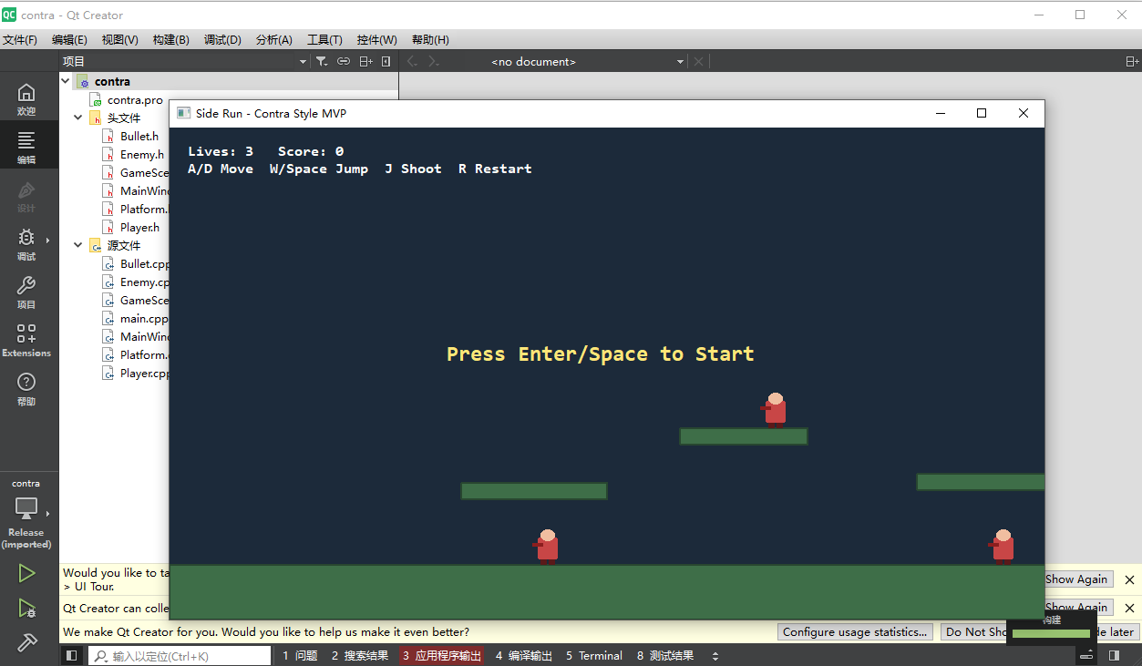Click the 构建 progress bar
Screen dimensions: 1142x666
[x=1051, y=633]
